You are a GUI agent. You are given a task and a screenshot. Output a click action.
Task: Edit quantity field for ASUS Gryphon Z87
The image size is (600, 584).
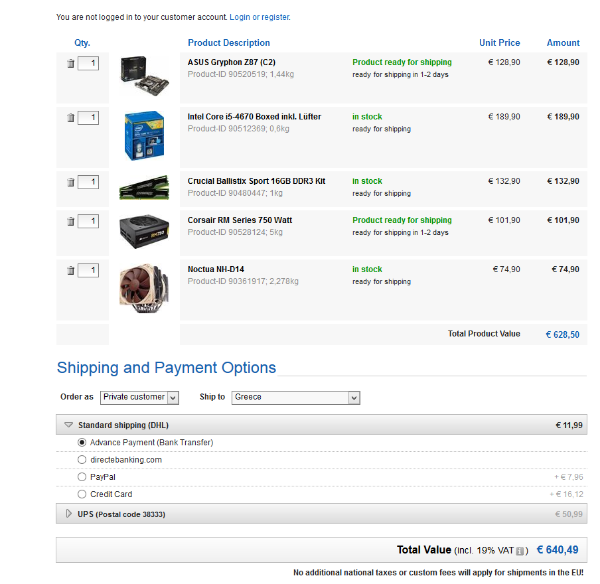88,64
